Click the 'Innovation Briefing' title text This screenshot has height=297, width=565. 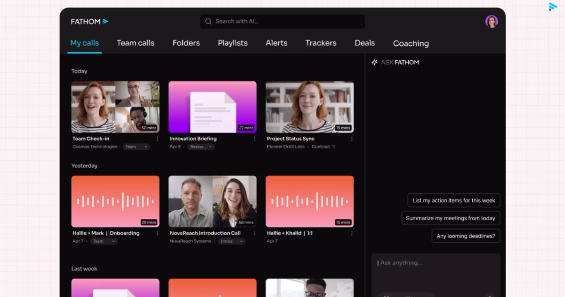click(x=193, y=139)
